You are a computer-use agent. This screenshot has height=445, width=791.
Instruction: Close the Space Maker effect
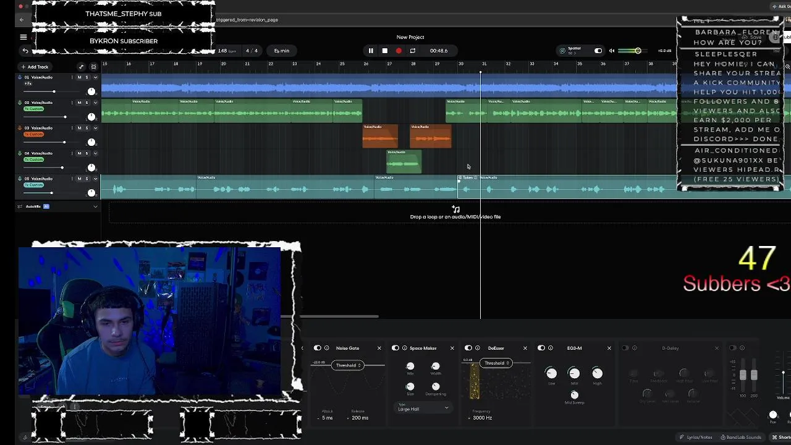[452, 348]
